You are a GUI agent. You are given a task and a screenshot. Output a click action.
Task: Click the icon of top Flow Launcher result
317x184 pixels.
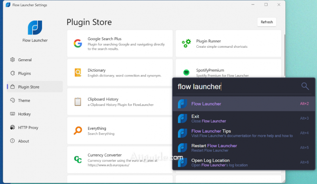click(x=182, y=104)
